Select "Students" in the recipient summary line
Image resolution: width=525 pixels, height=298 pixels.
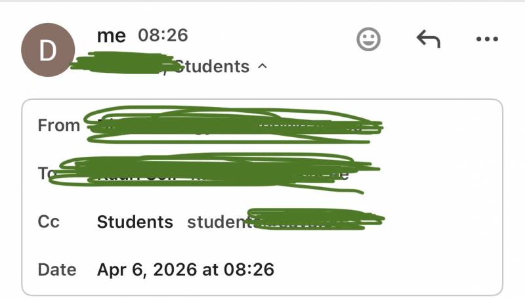(x=213, y=66)
